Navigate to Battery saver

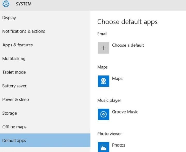(14, 86)
